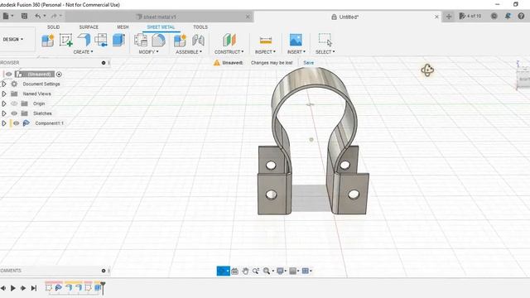Click the Save disk icon in the top toolbar
530x298 pixels.
click(24, 16)
